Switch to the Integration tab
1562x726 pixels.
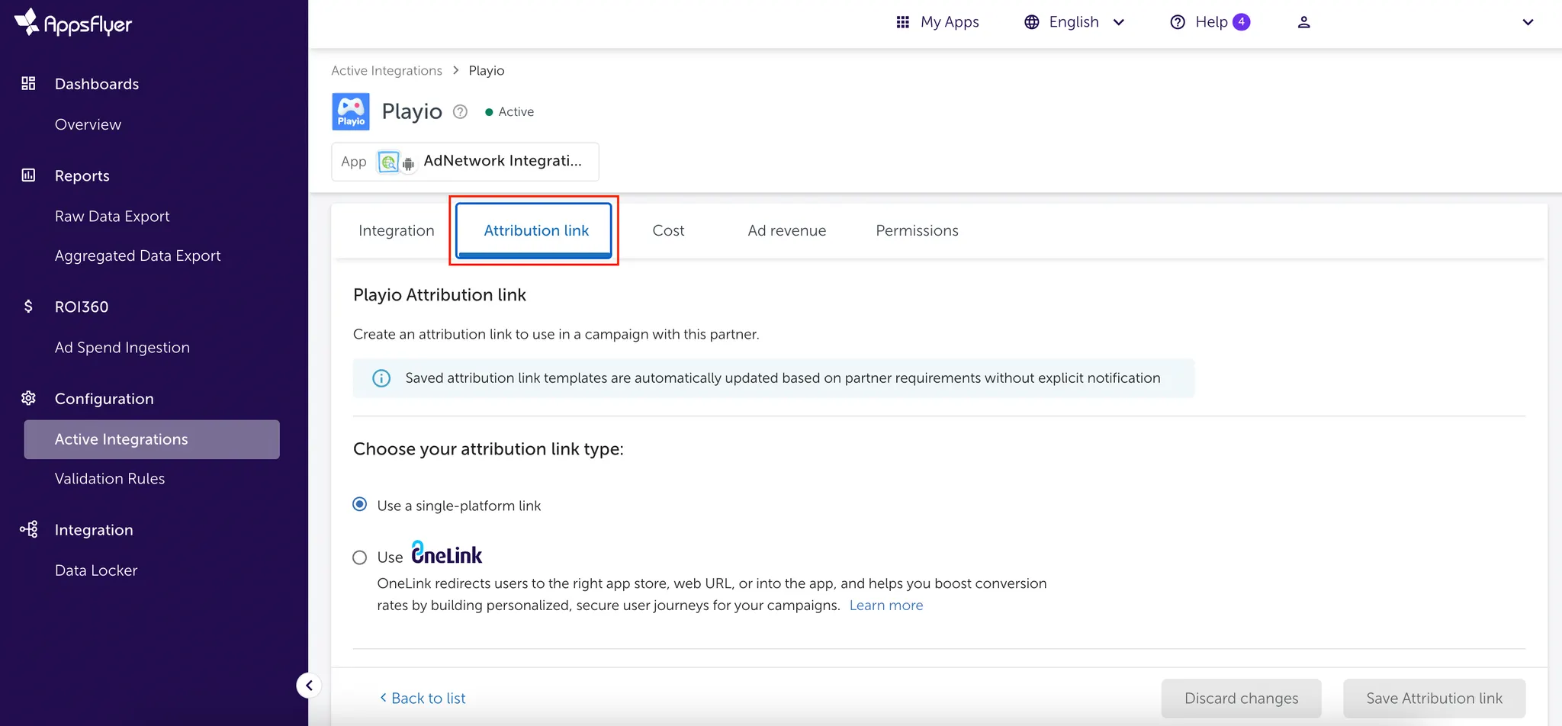tap(397, 230)
